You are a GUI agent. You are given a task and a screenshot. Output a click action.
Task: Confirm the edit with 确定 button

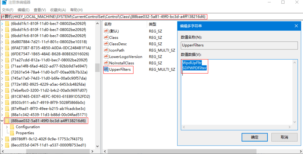coord(255,137)
